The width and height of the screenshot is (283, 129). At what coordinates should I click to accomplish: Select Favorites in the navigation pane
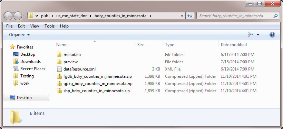(25, 47)
